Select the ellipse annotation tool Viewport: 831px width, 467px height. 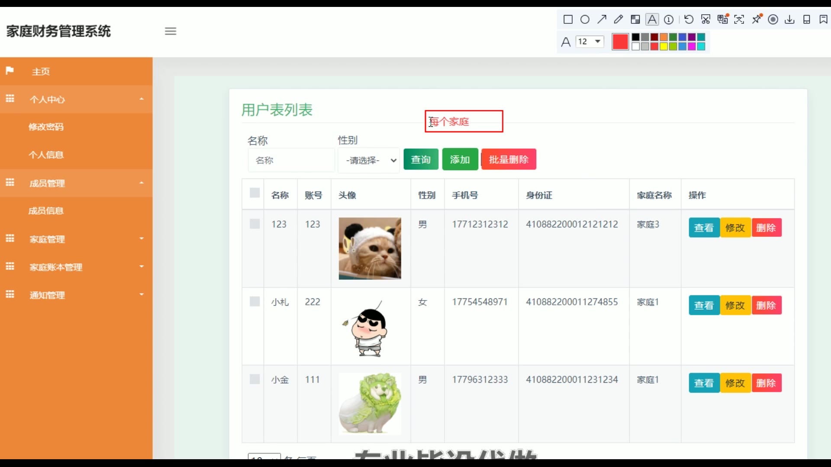[x=585, y=19]
